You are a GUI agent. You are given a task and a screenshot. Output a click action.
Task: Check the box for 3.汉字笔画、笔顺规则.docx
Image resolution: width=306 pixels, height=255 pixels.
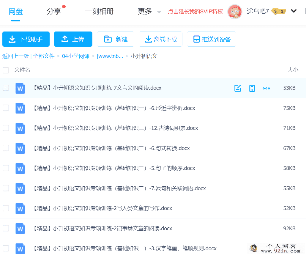[x=6, y=248]
